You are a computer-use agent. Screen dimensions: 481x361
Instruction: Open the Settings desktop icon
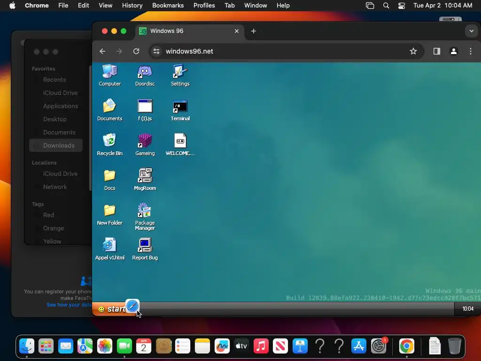pyautogui.click(x=180, y=75)
